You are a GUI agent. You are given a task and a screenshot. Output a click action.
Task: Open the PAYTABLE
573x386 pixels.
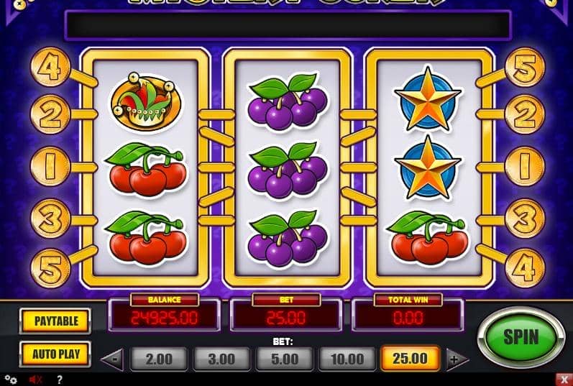click(55, 321)
